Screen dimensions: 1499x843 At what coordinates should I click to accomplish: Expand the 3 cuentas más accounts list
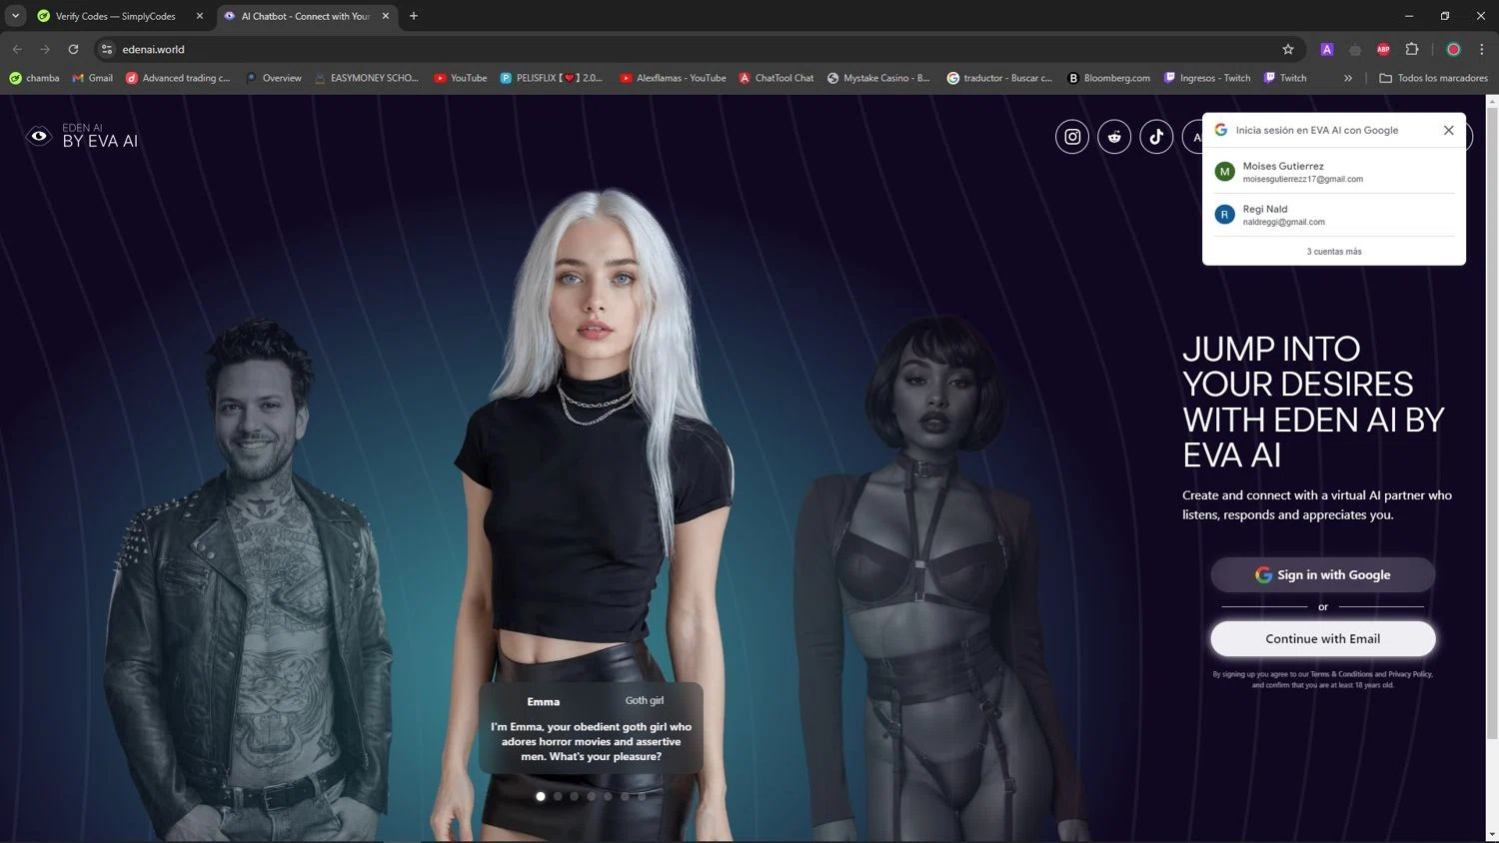pos(1334,252)
